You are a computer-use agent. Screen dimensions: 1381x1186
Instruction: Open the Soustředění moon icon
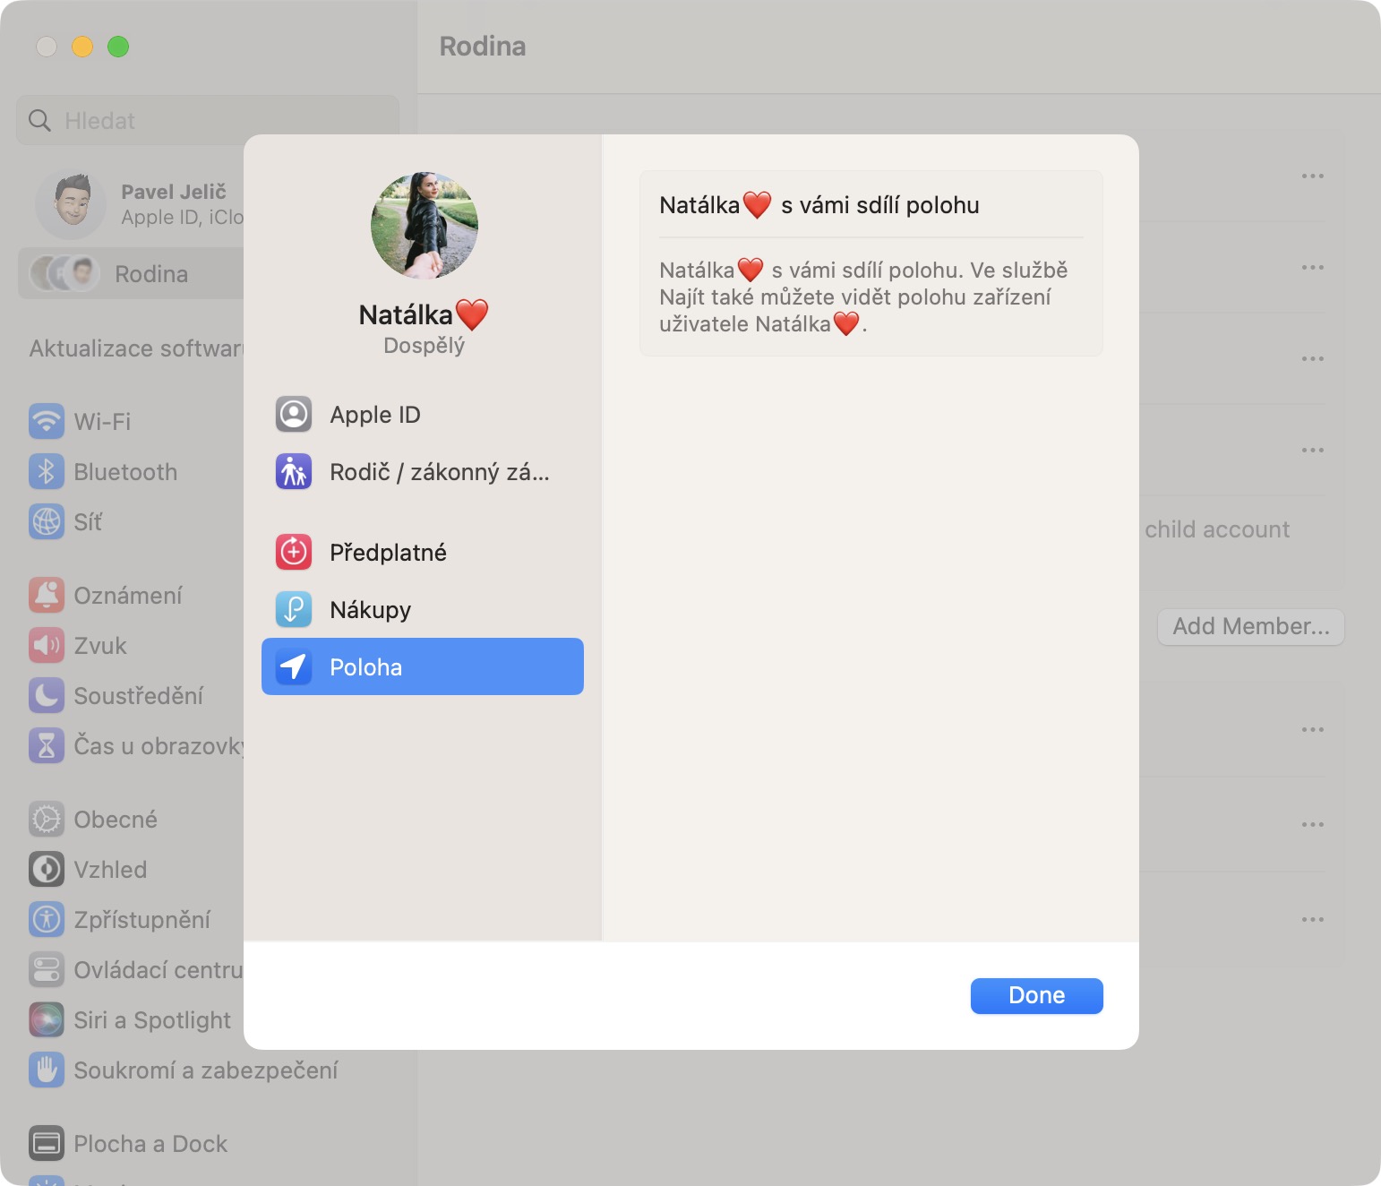tap(47, 695)
